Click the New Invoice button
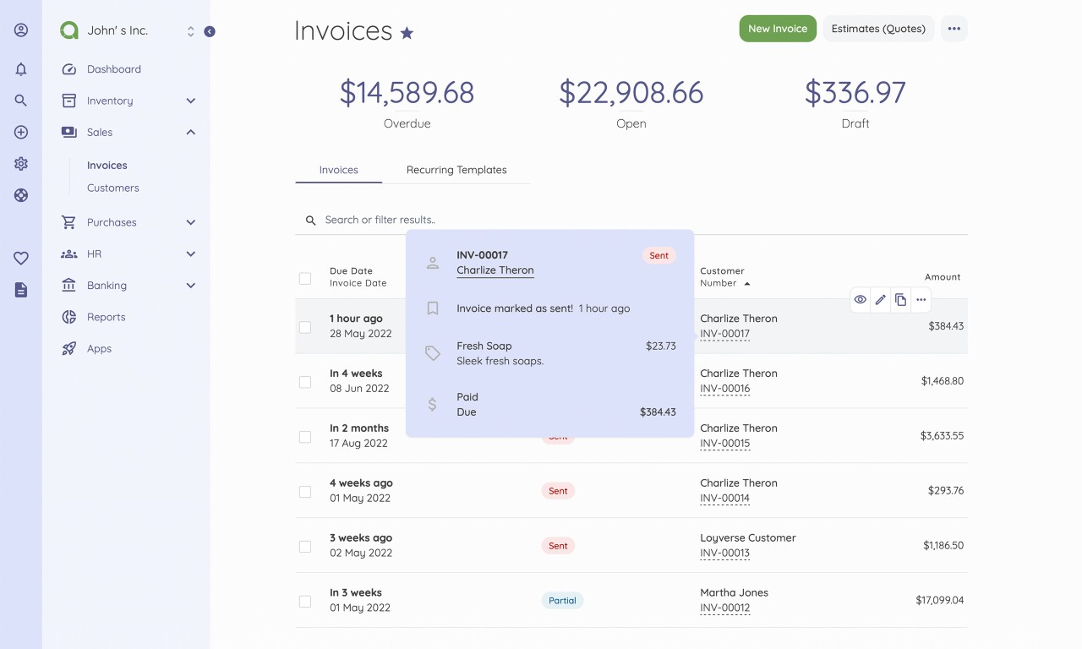Image resolution: width=1082 pixels, height=649 pixels. [777, 29]
